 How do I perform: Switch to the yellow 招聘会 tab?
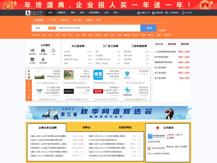pyautogui.click(x=86, y=127)
